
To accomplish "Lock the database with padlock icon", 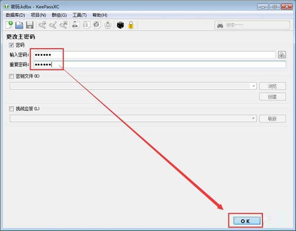I will point(131,25).
